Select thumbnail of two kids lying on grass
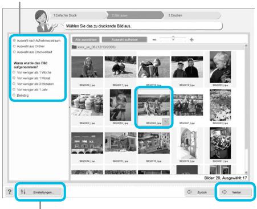The width and height of the screenshot is (257, 209). pyautogui.click(x=121, y=67)
